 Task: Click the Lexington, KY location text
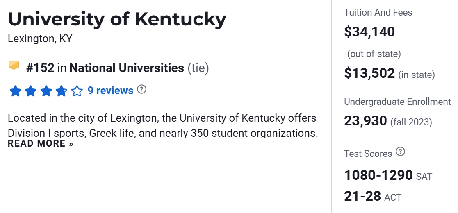pyautogui.click(x=40, y=39)
